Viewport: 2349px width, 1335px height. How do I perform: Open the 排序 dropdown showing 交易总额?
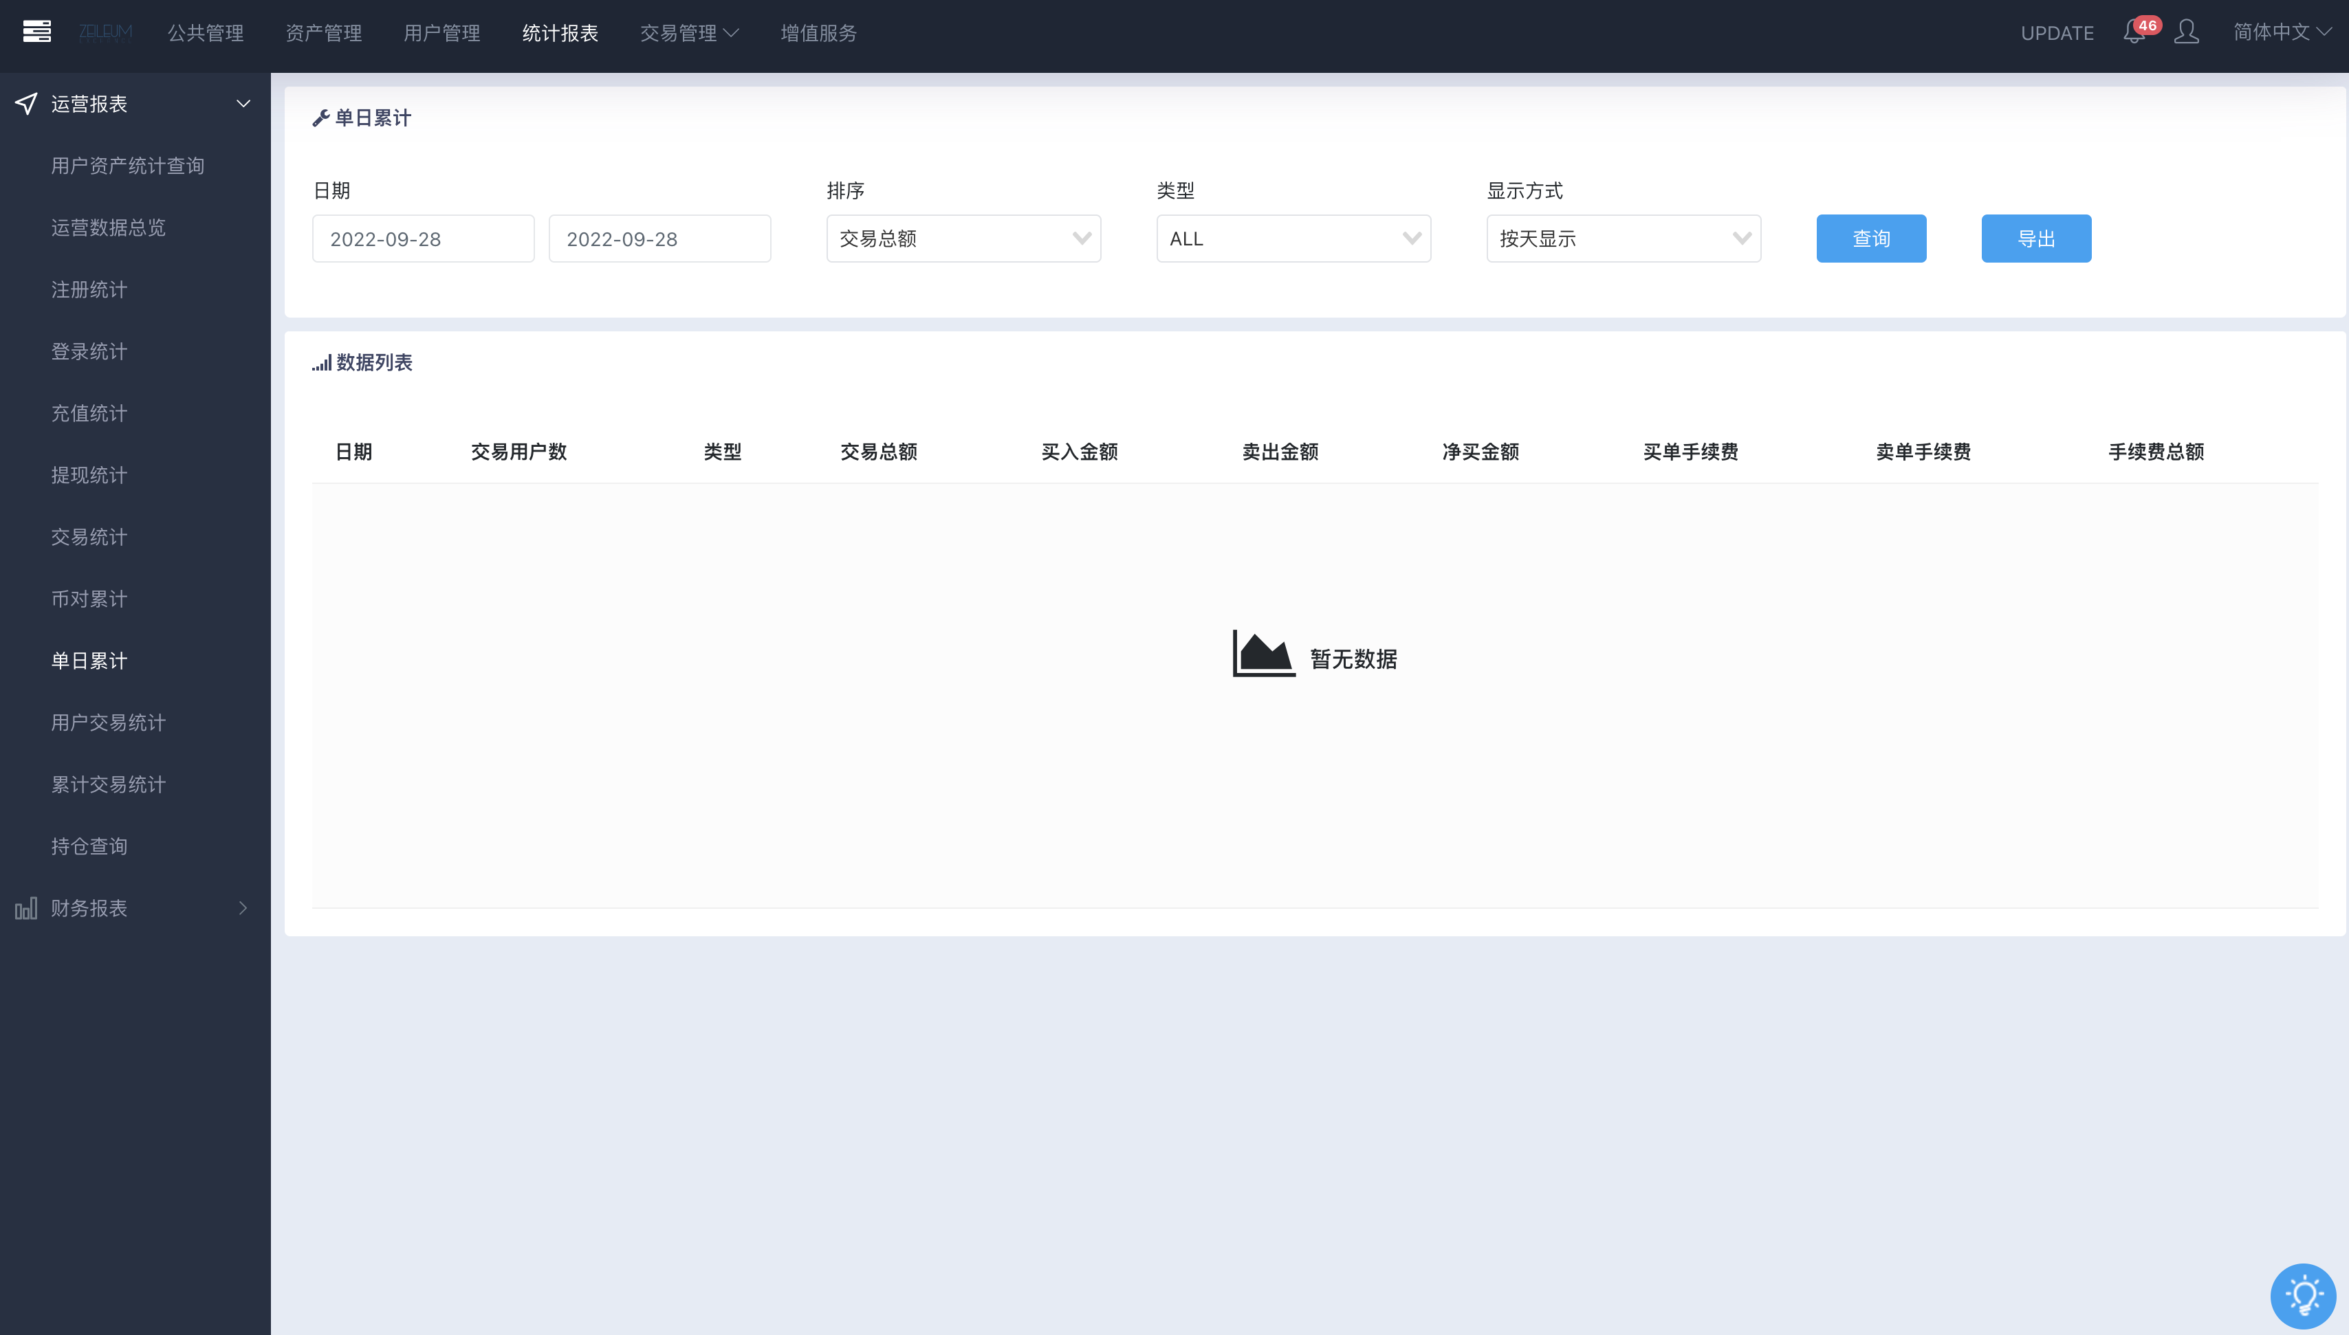click(x=963, y=239)
